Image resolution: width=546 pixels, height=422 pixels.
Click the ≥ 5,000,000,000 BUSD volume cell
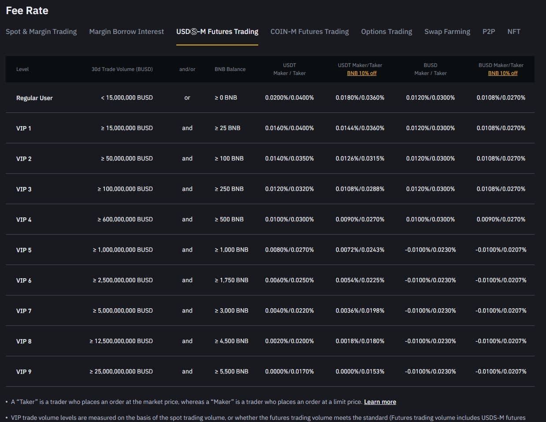pyautogui.click(x=123, y=310)
